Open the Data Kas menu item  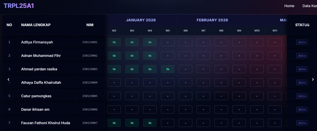(310, 6)
